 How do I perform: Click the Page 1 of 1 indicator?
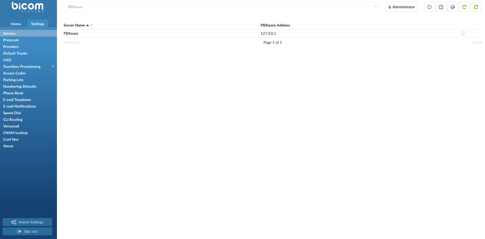[x=273, y=42]
